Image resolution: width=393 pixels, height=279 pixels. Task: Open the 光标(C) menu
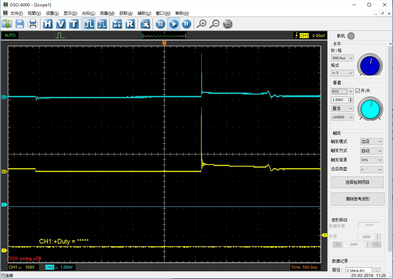pos(88,13)
